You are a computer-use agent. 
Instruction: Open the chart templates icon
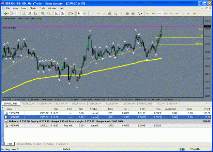pos(70,14)
